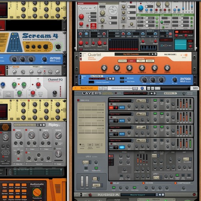Select the GRAIN mode in Quartet
Viewport: 201px width, 201px height.
[150, 61]
